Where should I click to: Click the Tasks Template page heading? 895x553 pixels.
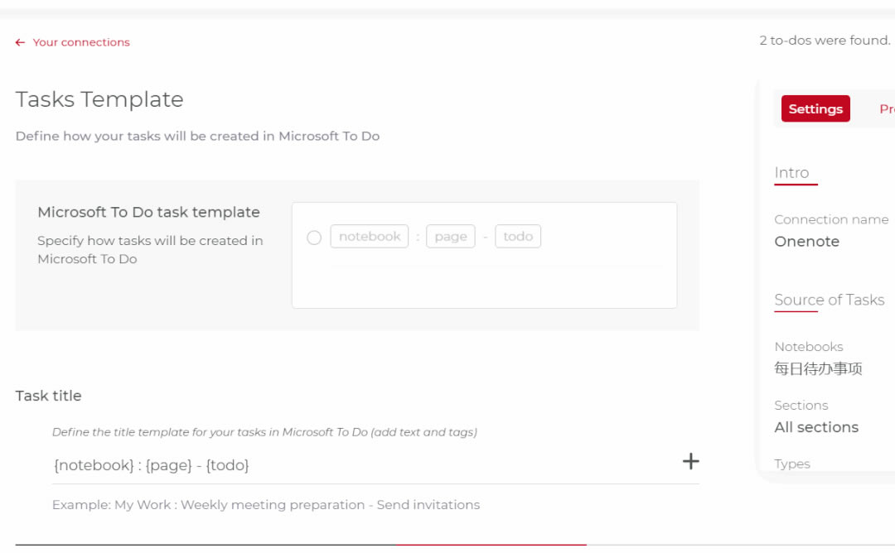(x=99, y=99)
